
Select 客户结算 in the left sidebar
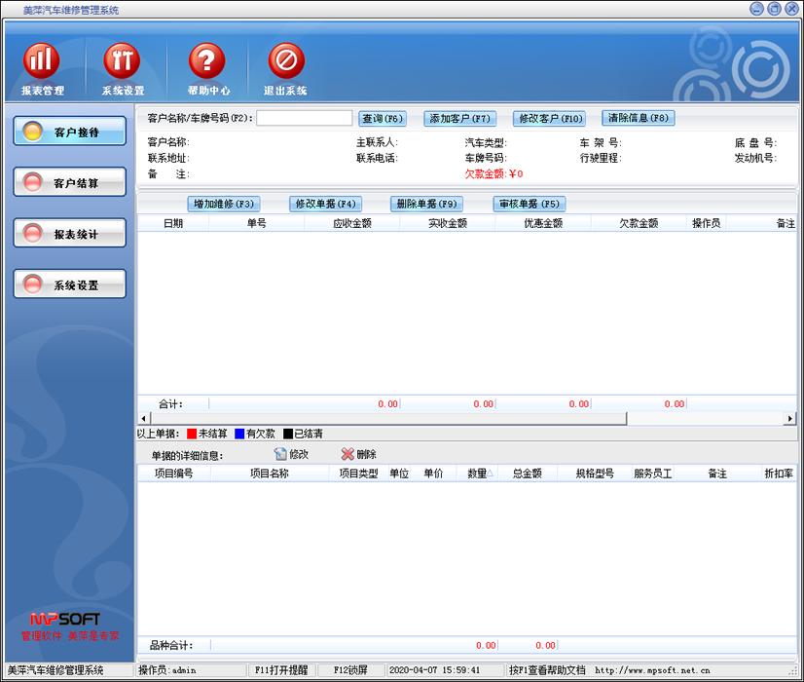click(70, 182)
